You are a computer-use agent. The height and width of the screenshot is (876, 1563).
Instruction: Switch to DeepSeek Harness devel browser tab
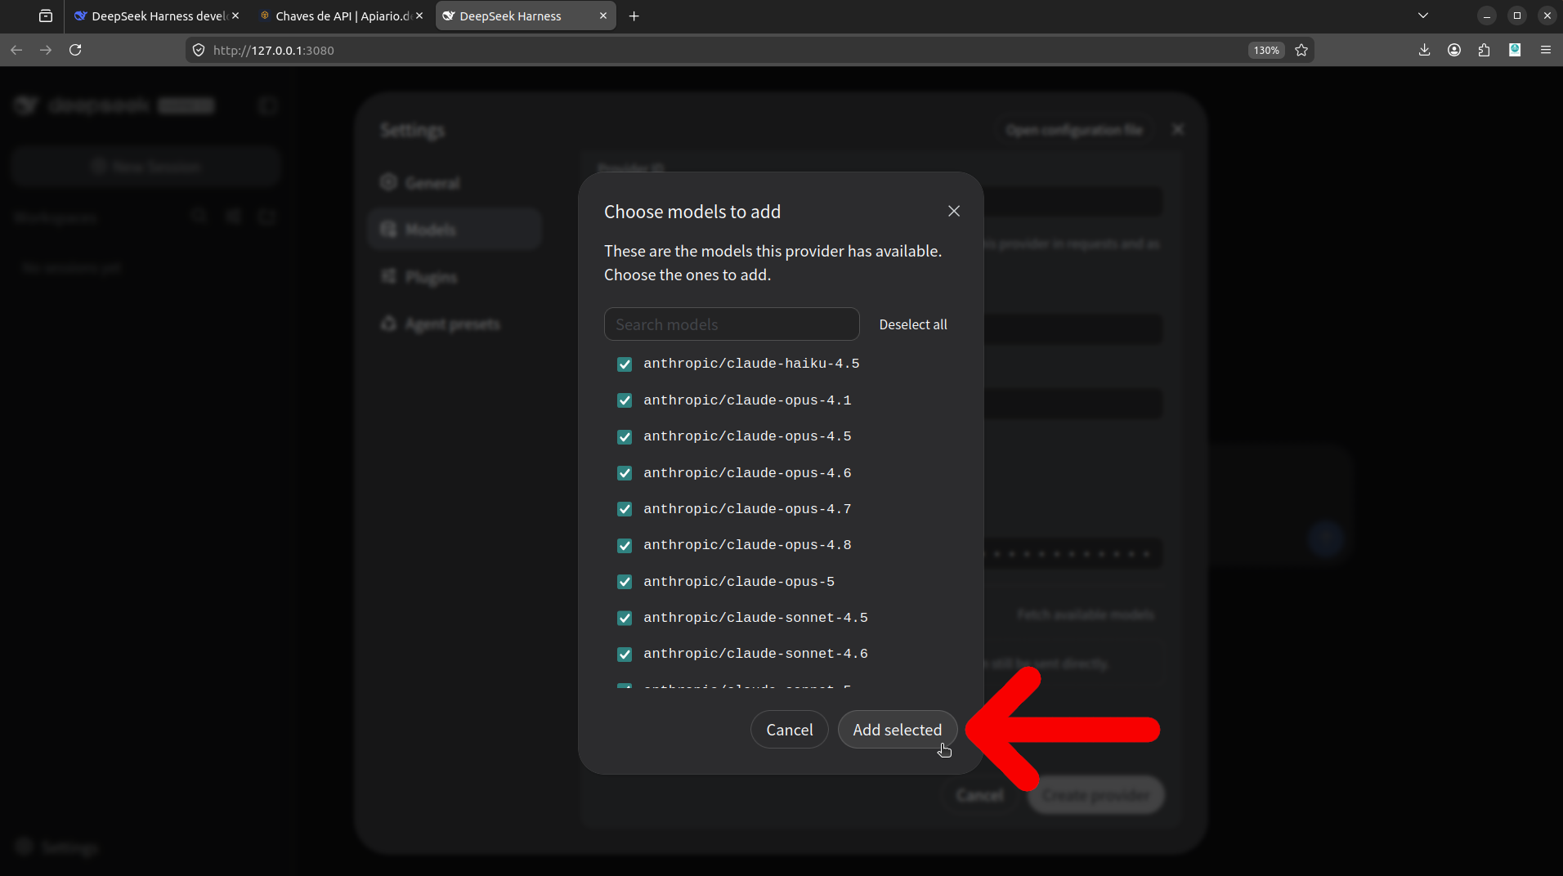click(157, 16)
